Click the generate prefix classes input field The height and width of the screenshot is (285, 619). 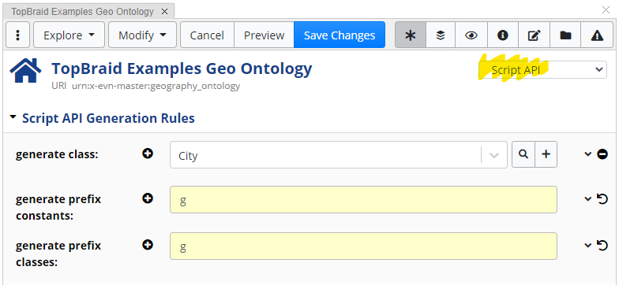pyautogui.click(x=363, y=246)
